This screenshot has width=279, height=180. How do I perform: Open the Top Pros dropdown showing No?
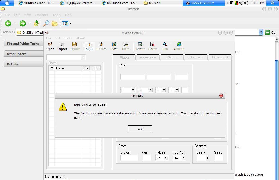183,158
